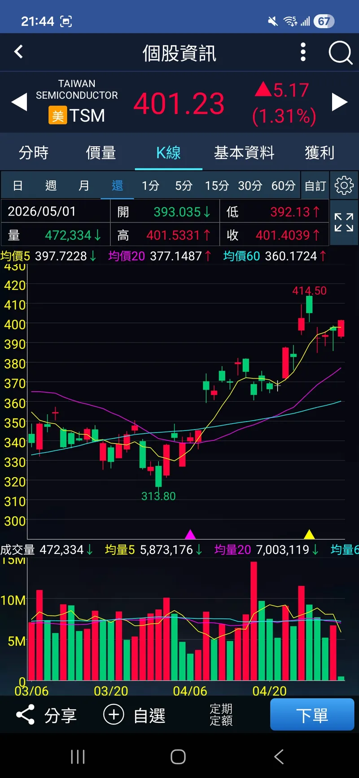Select 1分 interval
This screenshot has height=778, width=359.
150,185
